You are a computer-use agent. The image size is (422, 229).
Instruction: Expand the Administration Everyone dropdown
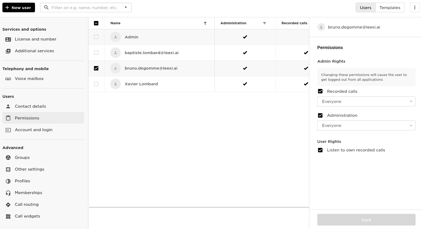tap(366, 126)
